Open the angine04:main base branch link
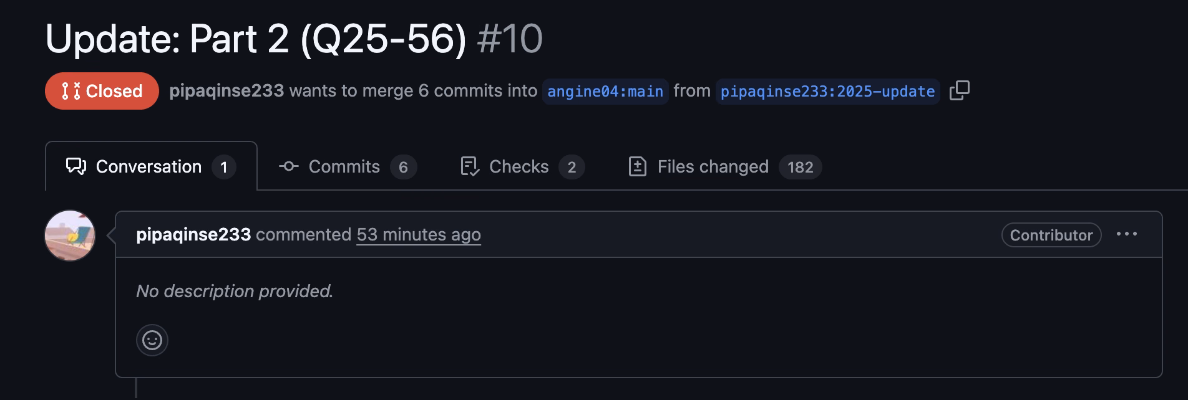 (605, 92)
